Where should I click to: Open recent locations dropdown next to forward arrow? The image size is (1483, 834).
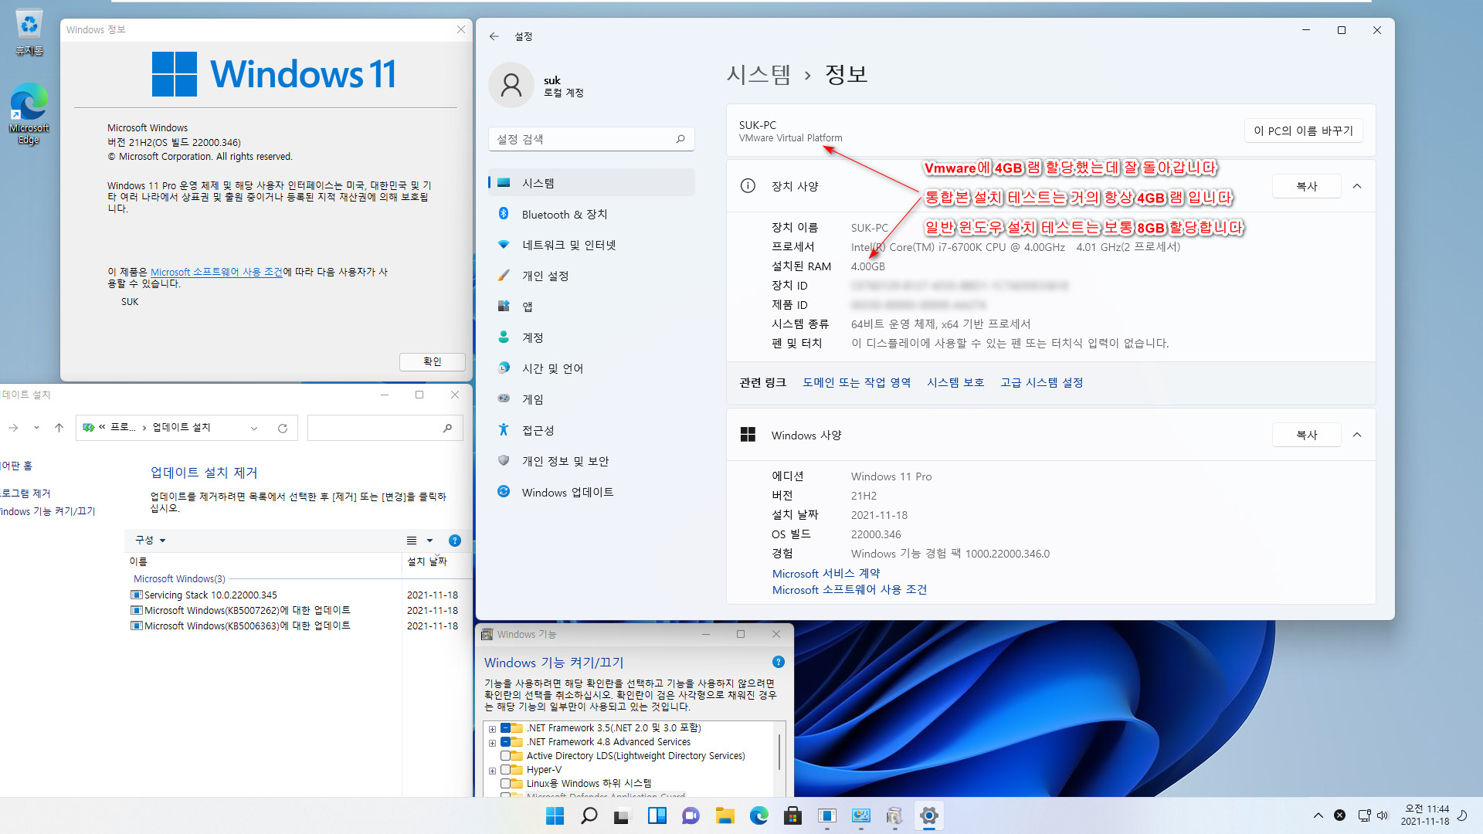(36, 428)
